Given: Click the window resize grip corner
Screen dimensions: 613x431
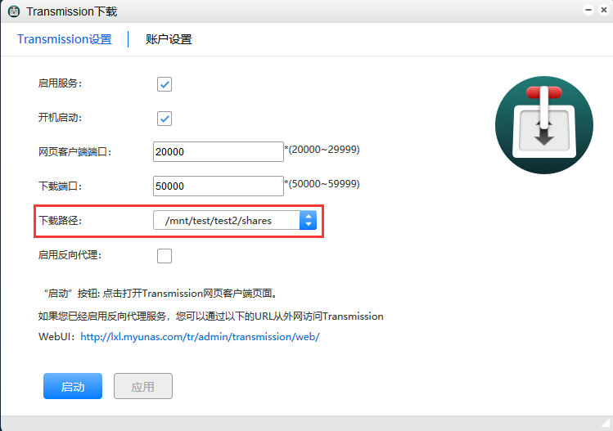Looking at the screenshot, I should (606, 423).
